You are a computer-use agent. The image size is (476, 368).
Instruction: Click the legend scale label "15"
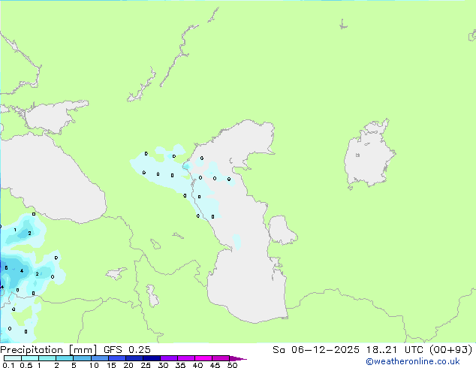[x=111, y=365]
